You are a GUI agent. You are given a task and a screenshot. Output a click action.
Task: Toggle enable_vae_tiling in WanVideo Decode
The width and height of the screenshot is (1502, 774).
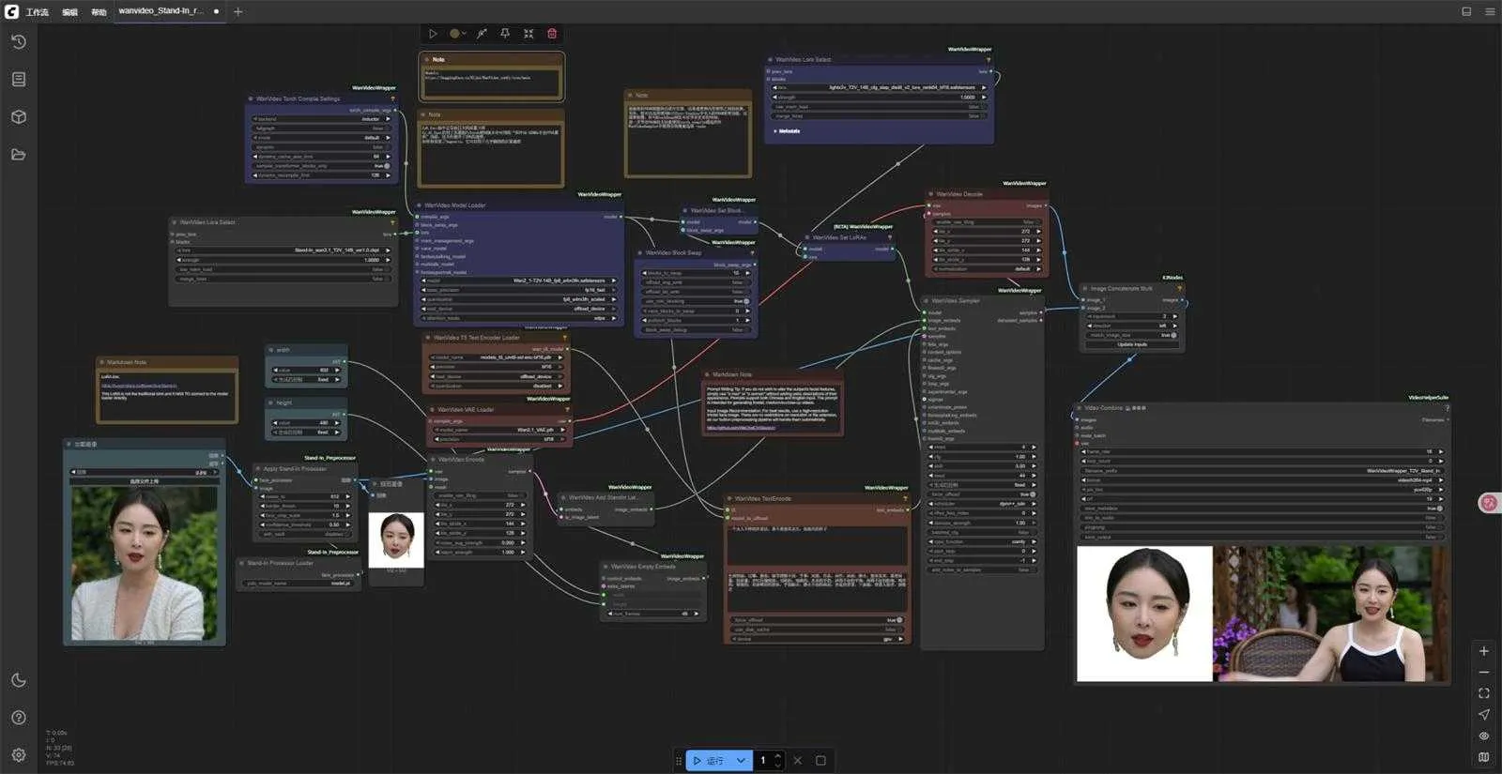tap(988, 222)
